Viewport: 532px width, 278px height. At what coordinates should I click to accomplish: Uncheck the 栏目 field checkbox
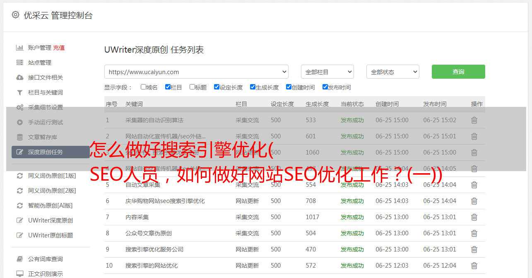168,87
